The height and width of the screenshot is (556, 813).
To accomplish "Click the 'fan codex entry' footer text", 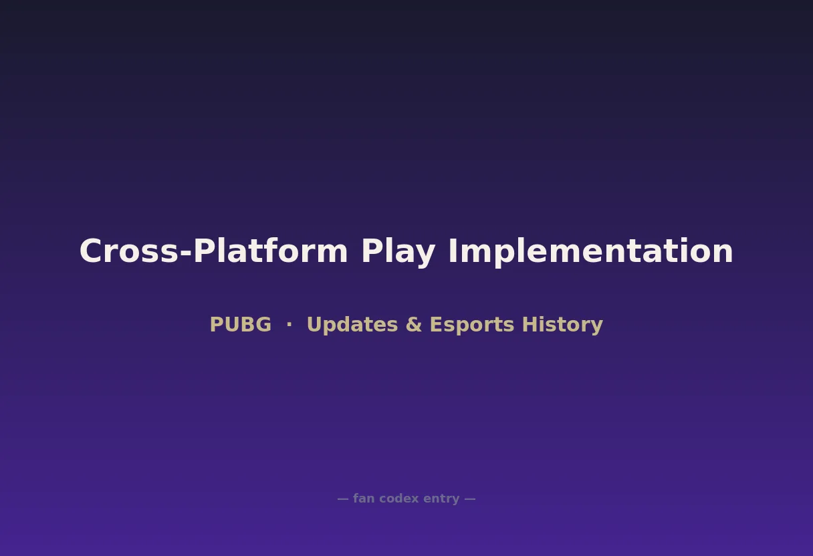I will point(406,499).
